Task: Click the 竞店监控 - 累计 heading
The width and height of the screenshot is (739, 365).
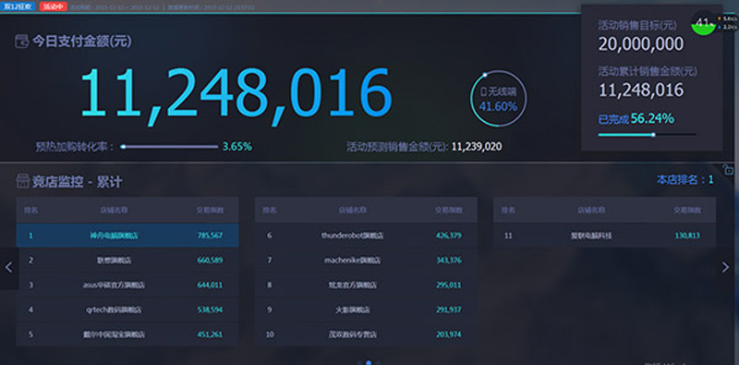Action: tap(78, 181)
